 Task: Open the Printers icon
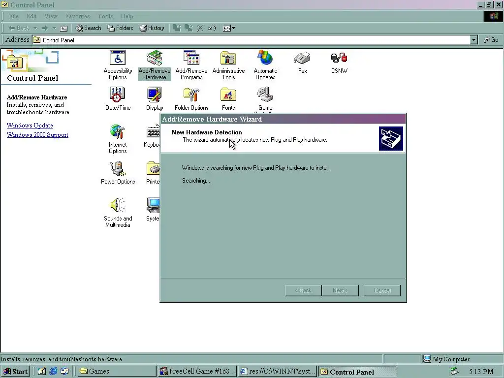click(x=153, y=173)
